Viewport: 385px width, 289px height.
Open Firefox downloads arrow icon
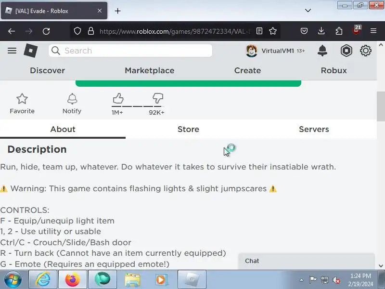pos(321,31)
